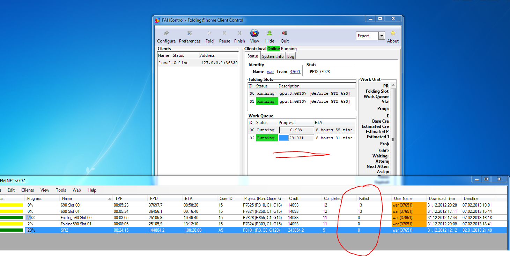Viewport: 510px width, 256px height.
Task: Switch to the Log tab
Action: 290,56
